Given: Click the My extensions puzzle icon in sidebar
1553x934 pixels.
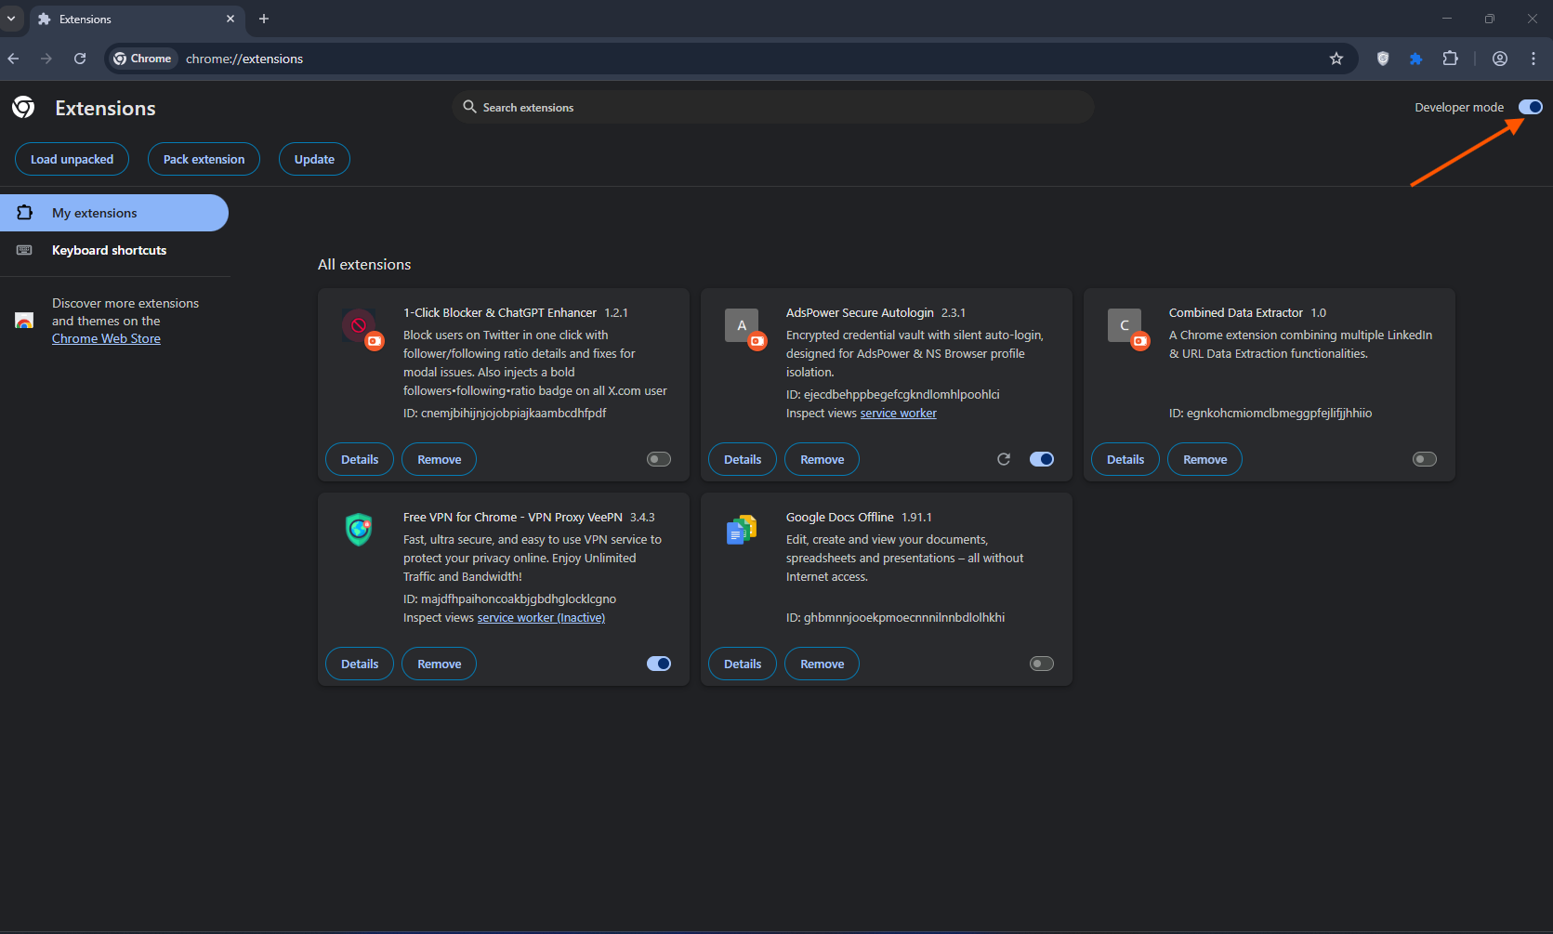Looking at the screenshot, I should (24, 213).
